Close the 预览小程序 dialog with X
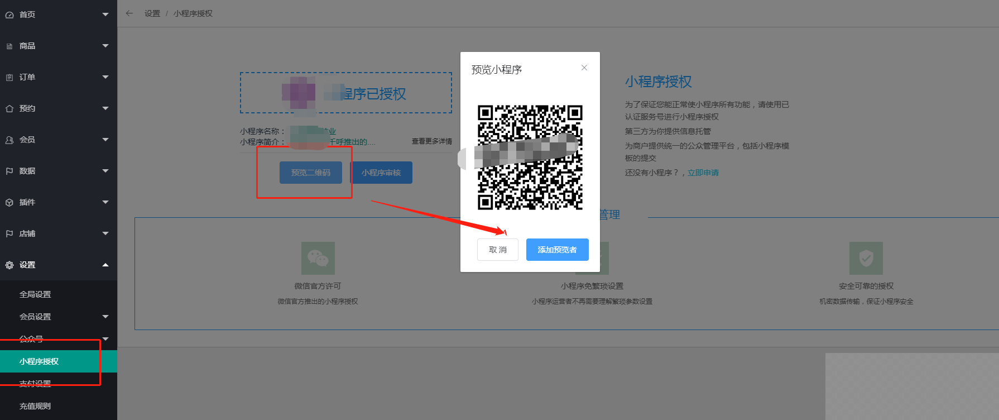This screenshot has height=420, width=999. click(584, 68)
